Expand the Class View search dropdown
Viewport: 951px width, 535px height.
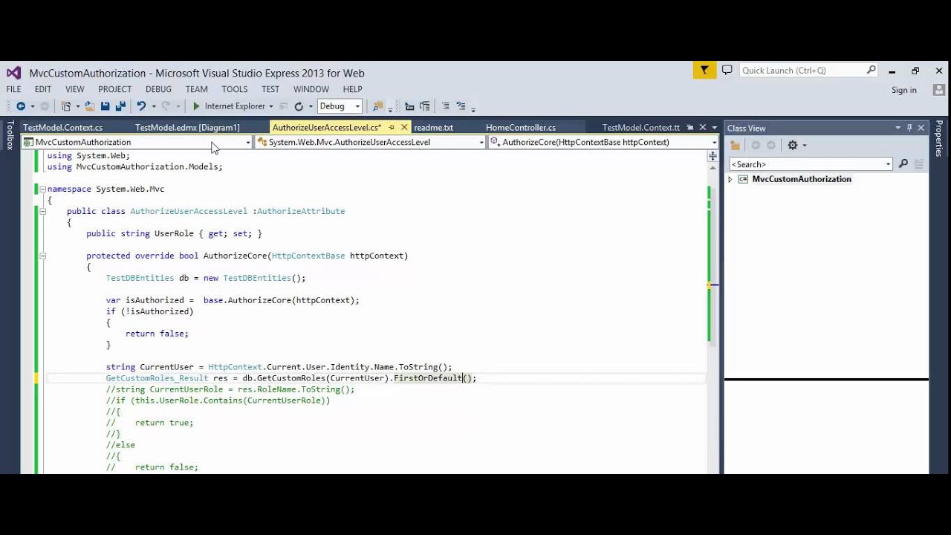888,164
